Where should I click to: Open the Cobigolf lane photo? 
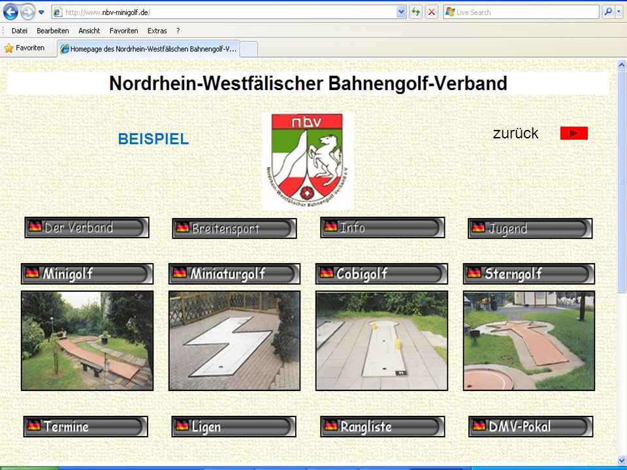pos(381,341)
